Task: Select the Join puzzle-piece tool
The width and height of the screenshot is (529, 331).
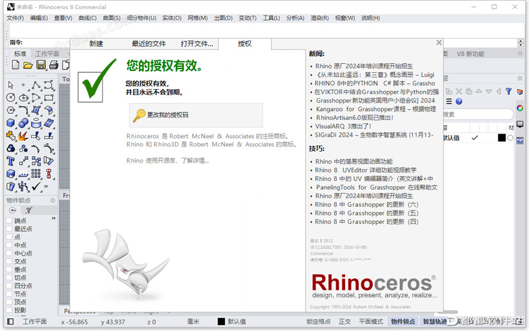Action: [11, 136]
